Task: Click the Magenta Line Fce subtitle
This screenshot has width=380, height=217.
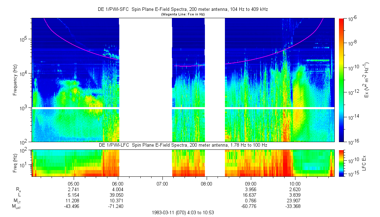Action: (x=182, y=15)
